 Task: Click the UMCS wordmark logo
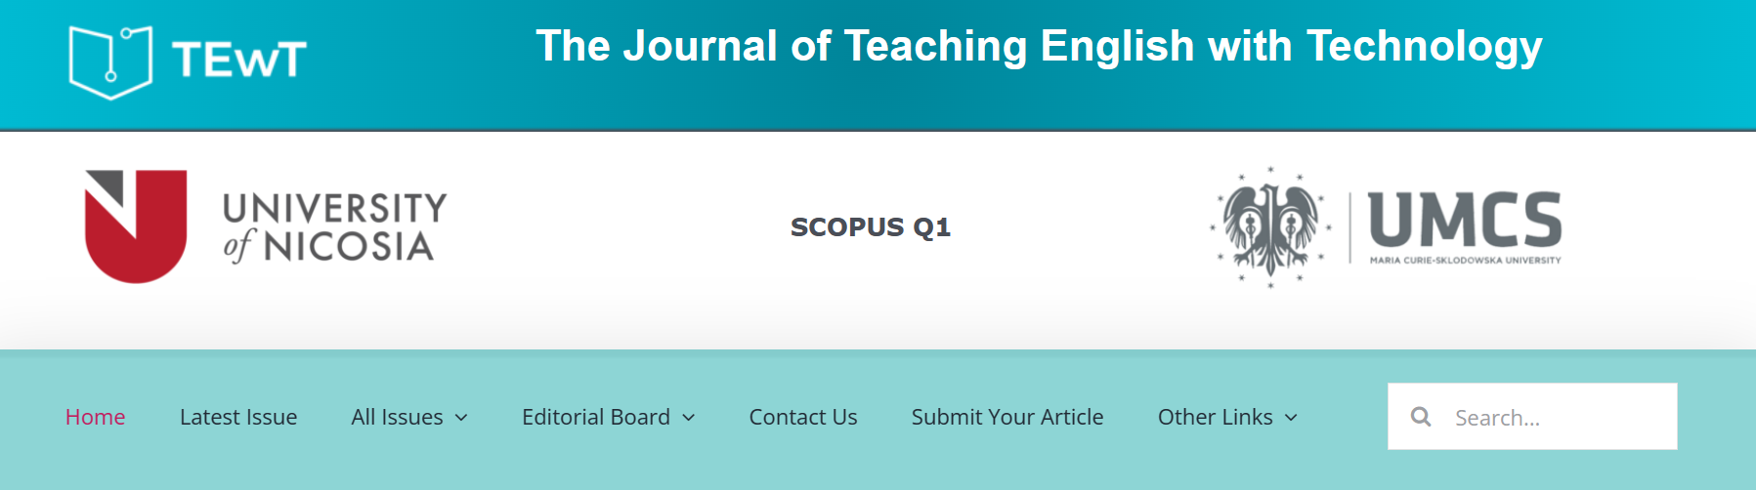pos(1464,225)
